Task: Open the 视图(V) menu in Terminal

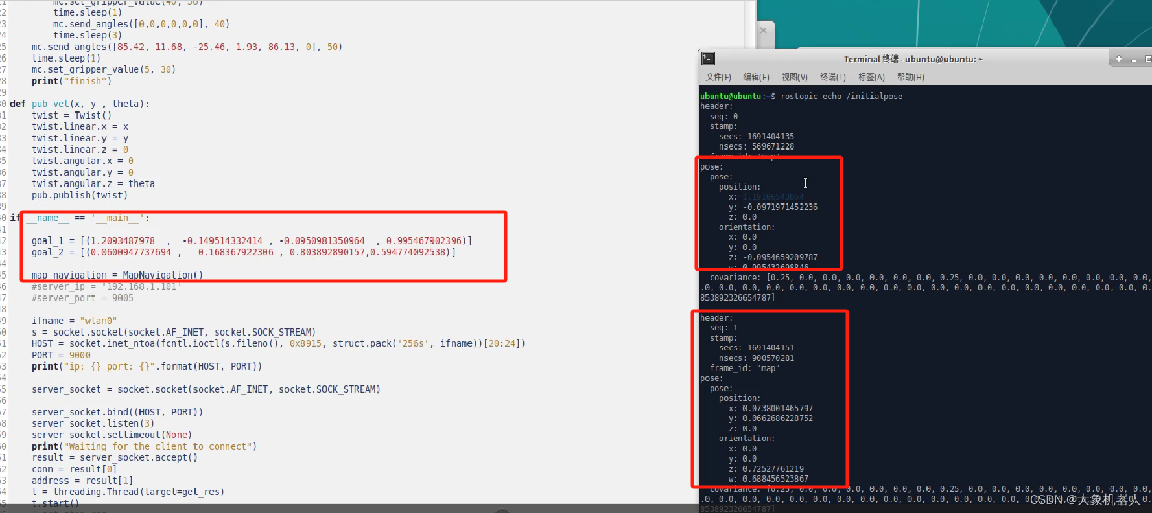Action: (x=795, y=77)
